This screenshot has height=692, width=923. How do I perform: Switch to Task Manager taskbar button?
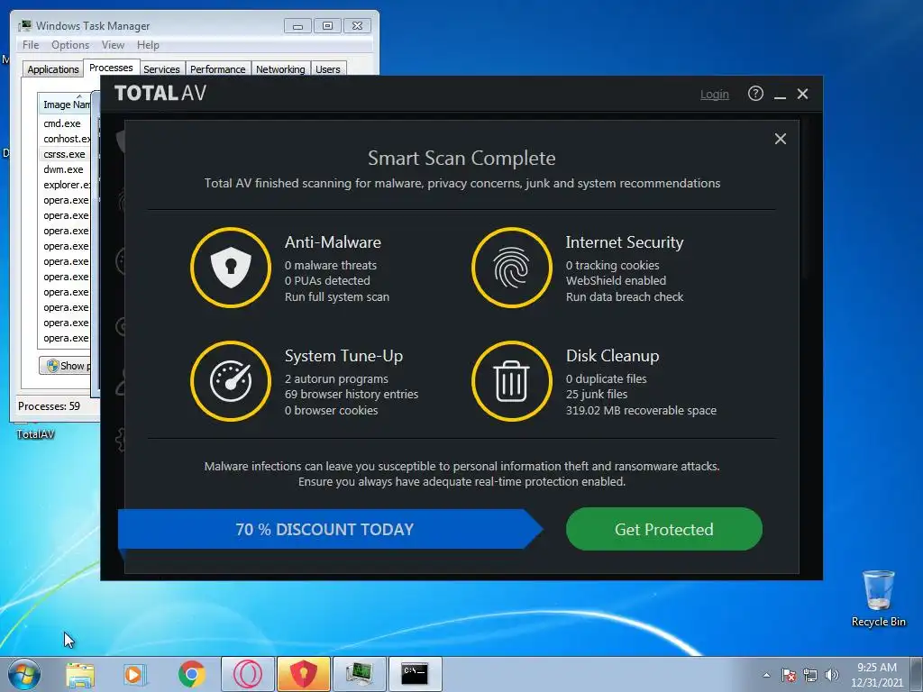tap(359, 674)
